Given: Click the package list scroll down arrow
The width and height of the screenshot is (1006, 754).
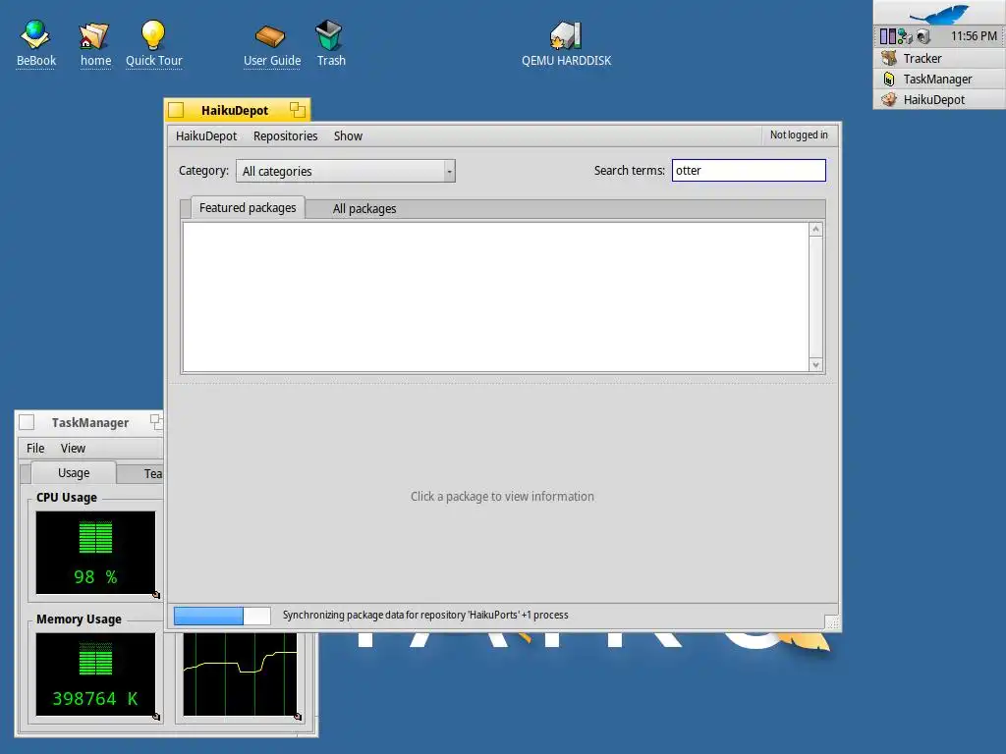Looking at the screenshot, I should click(815, 365).
